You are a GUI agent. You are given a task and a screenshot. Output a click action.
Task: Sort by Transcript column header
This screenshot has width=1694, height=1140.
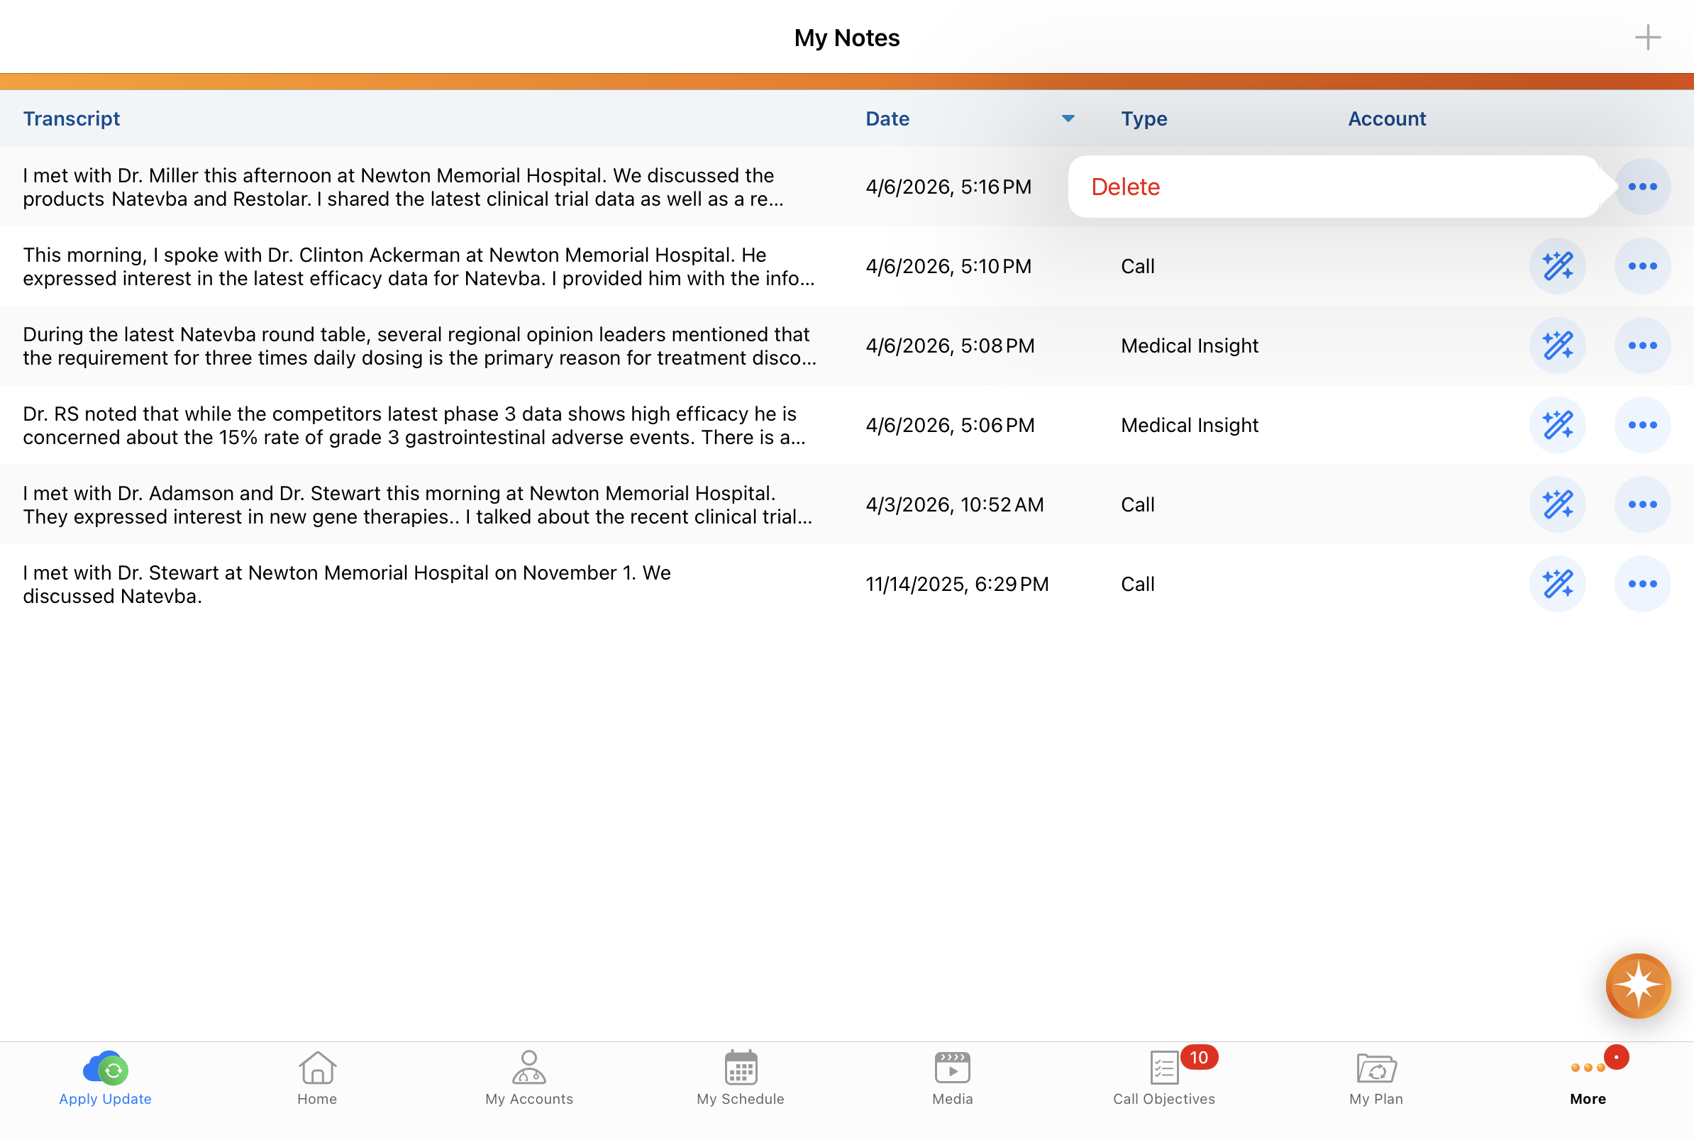(x=71, y=118)
